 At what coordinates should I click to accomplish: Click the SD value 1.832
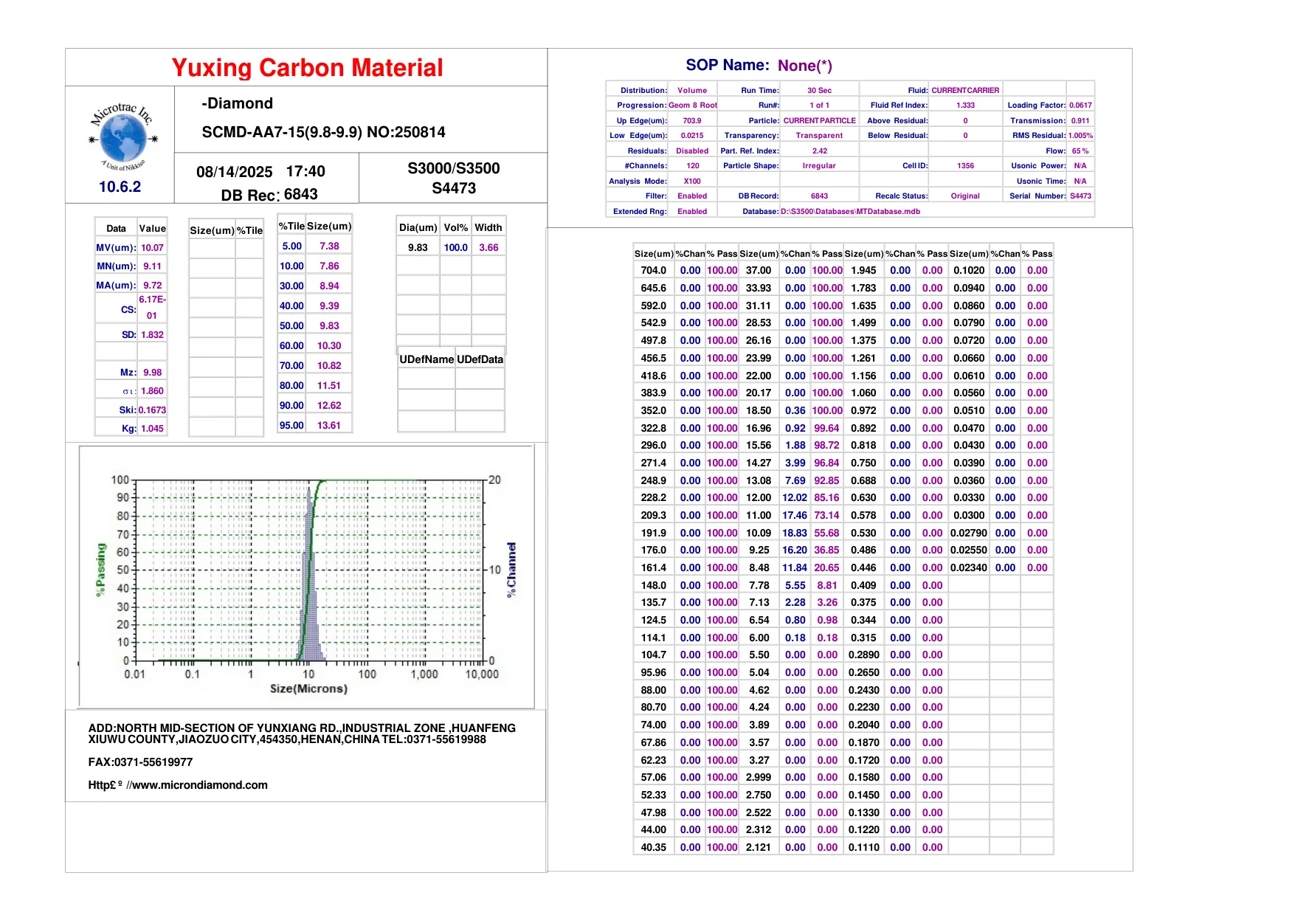(152, 335)
